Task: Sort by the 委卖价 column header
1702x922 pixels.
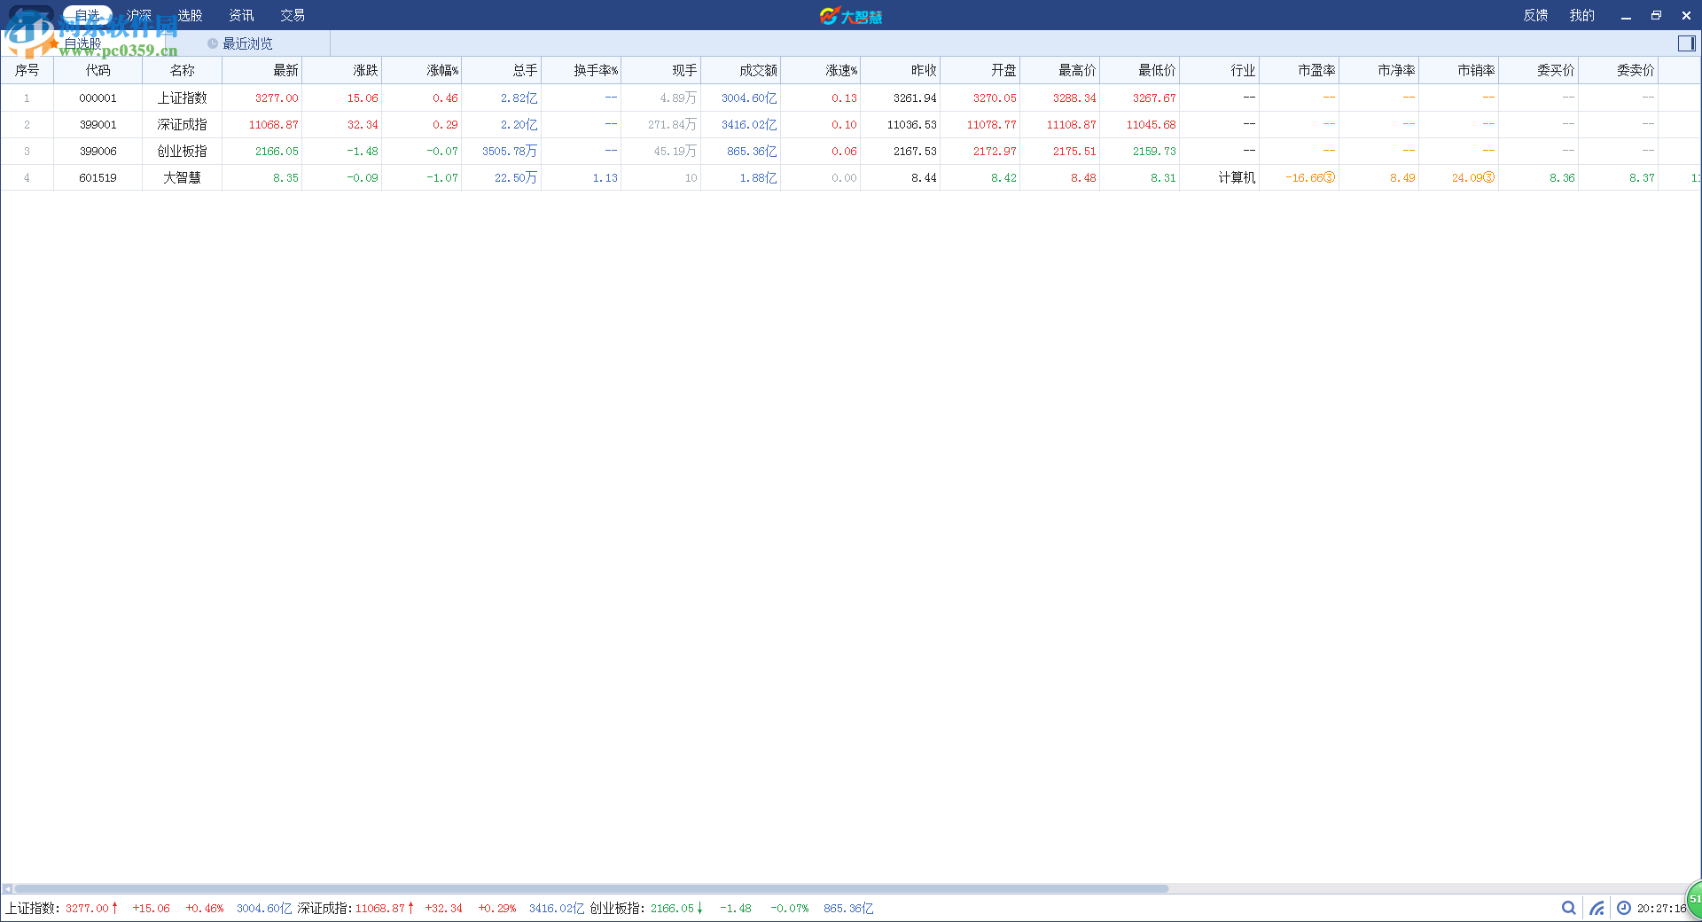Action: click(1618, 70)
